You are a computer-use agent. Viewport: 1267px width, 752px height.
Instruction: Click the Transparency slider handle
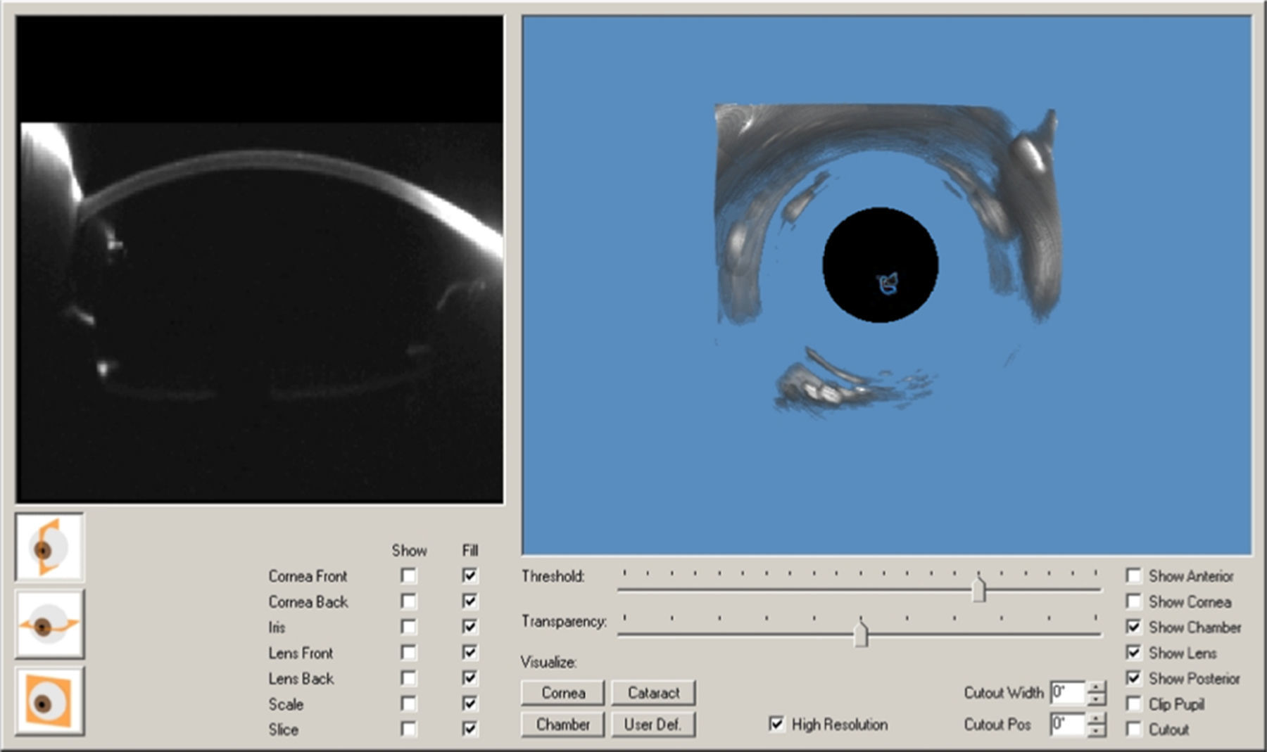(860, 634)
